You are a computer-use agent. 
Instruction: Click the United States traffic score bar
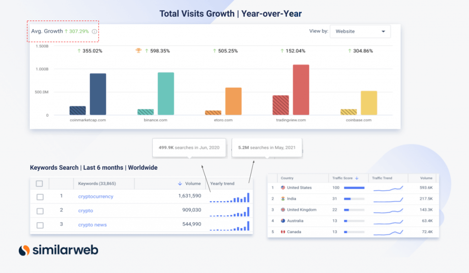pos(354,188)
